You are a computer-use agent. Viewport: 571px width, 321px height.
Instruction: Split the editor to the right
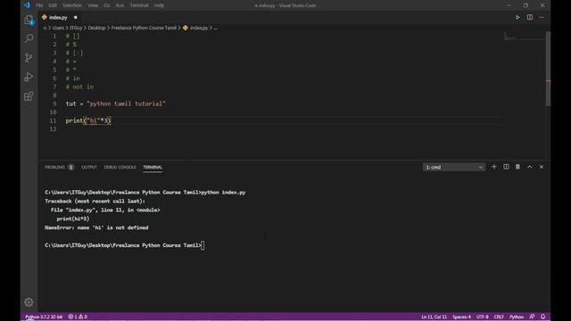point(529,18)
